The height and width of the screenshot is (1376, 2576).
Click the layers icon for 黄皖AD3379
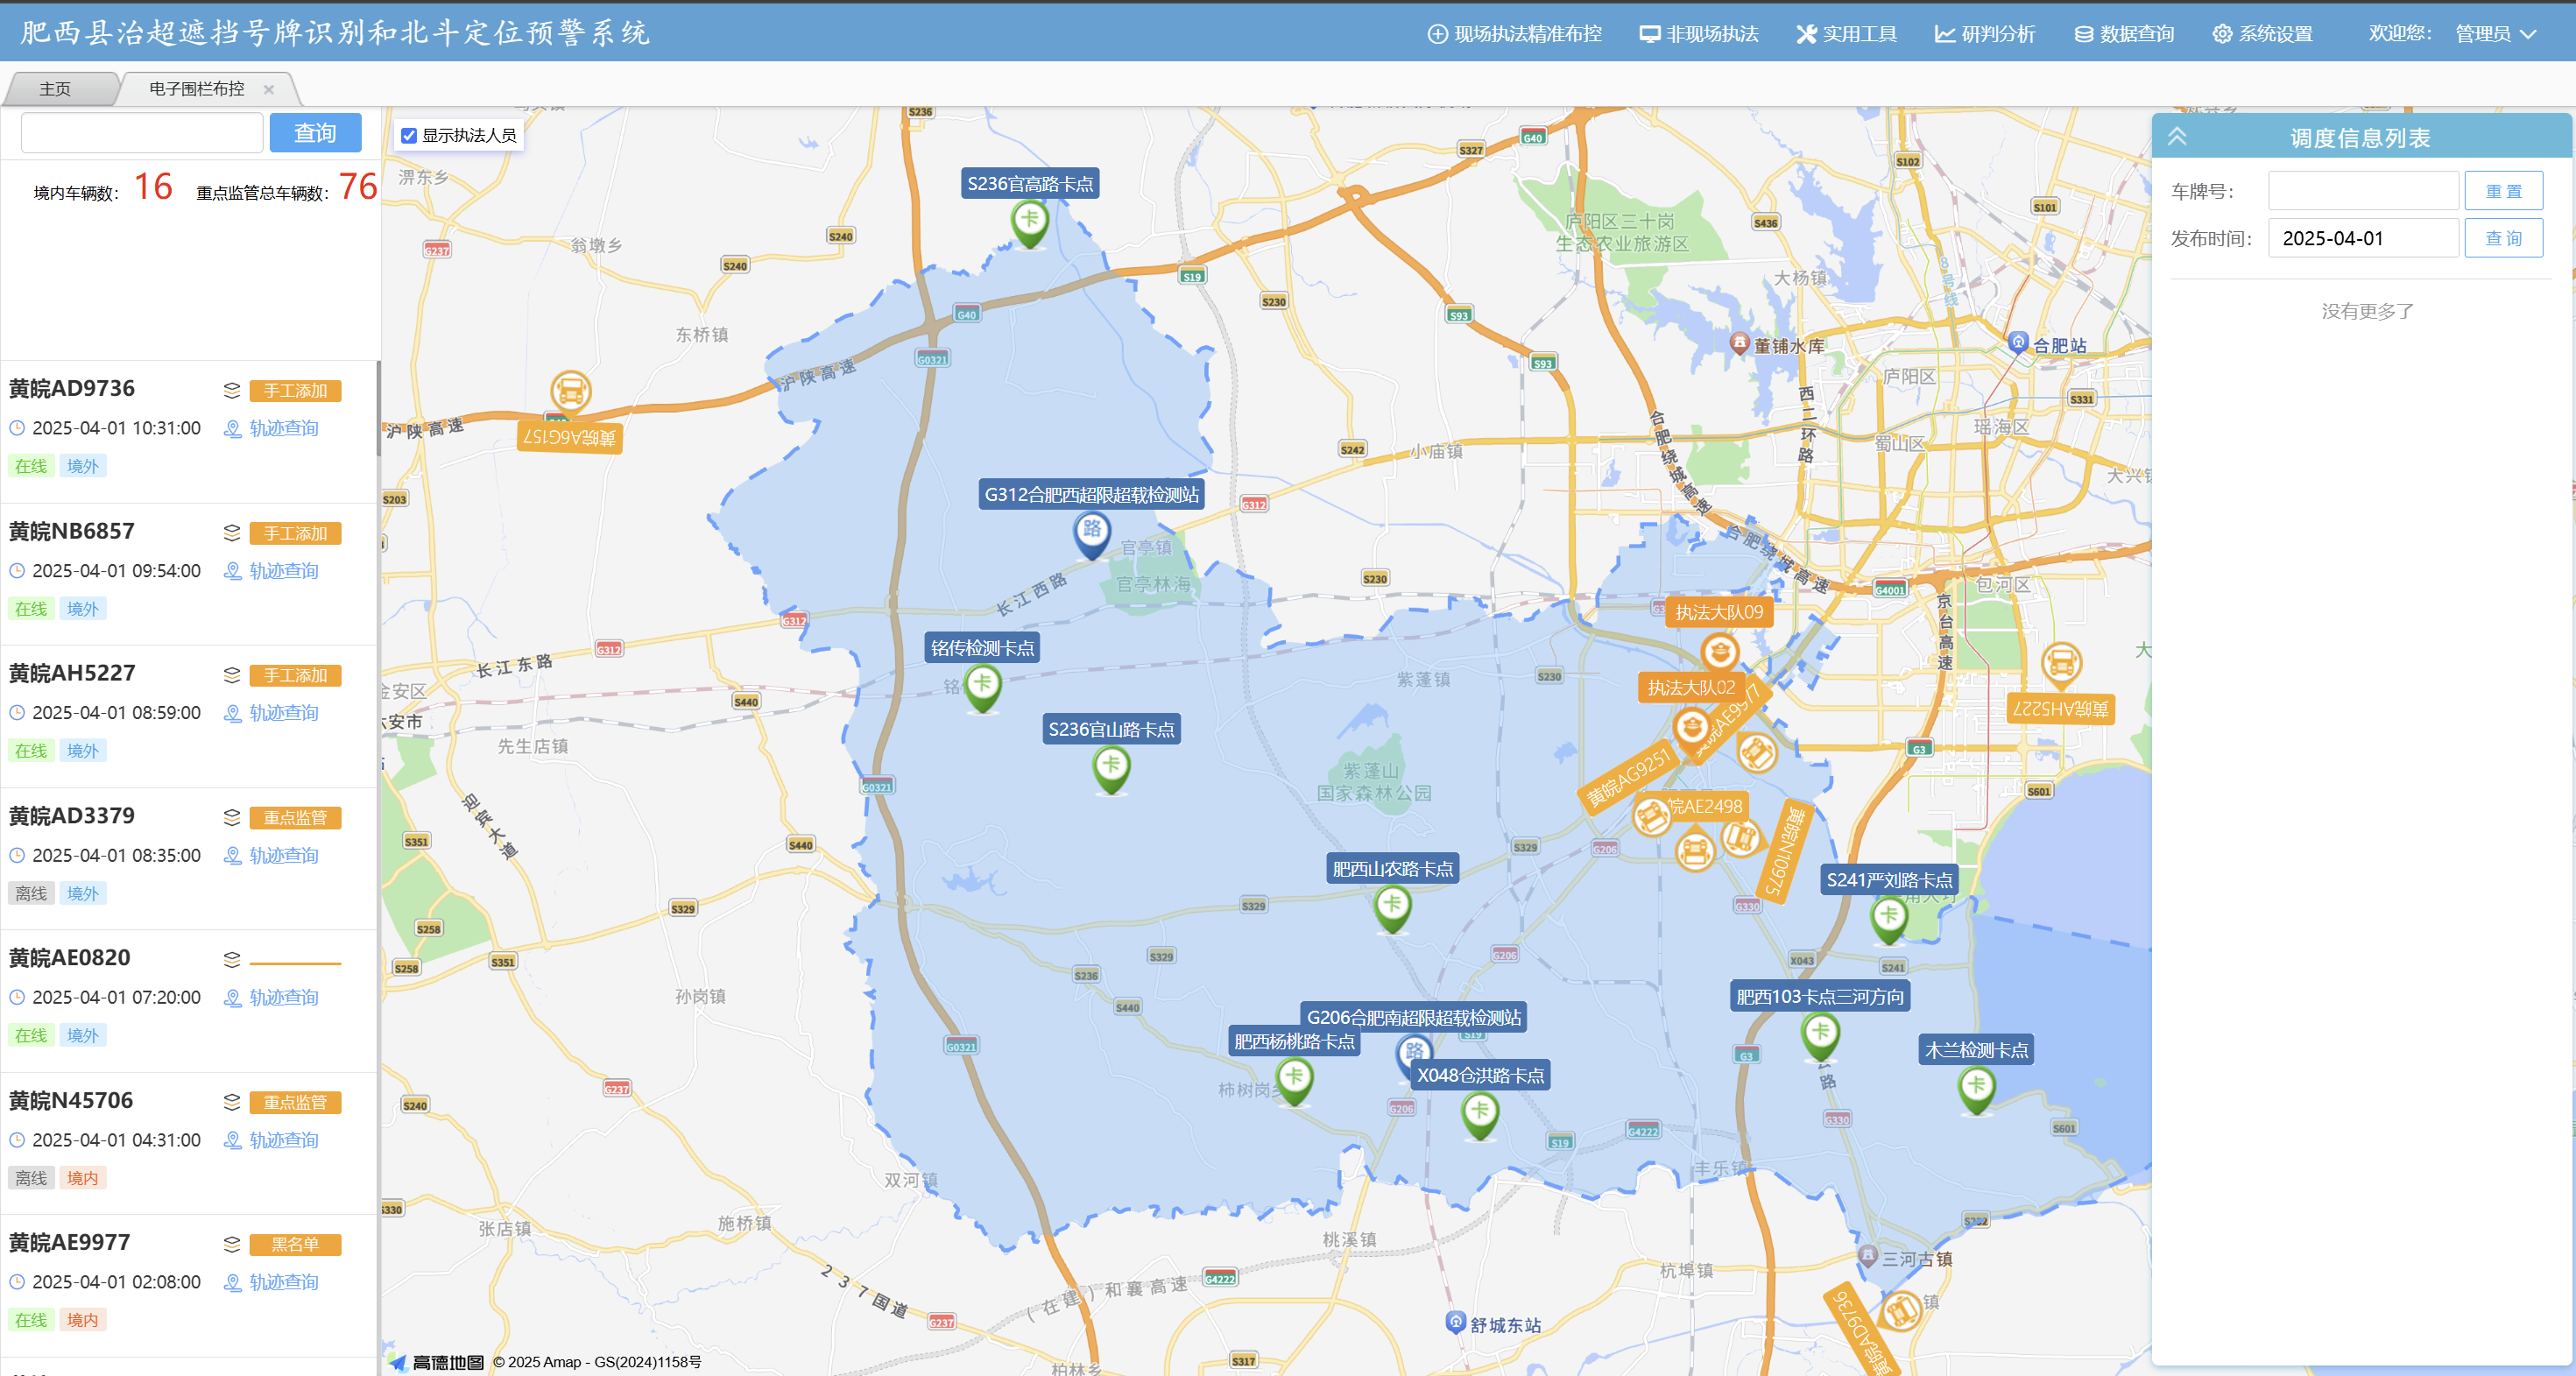coord(232,818)
